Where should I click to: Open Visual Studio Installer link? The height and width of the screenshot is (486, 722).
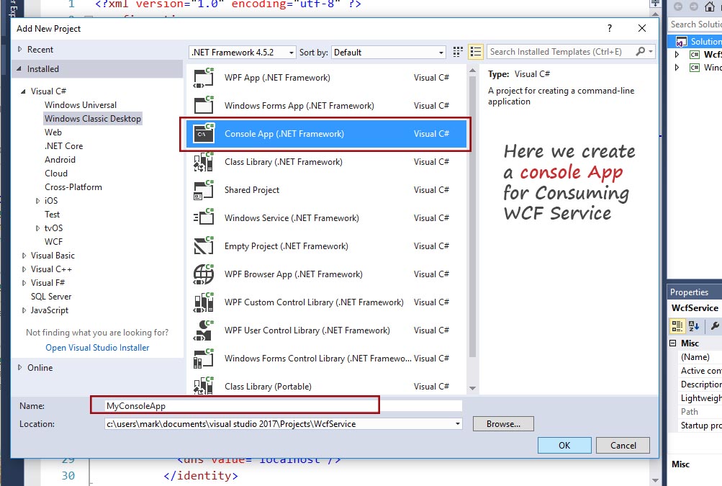tap(97, 348)
